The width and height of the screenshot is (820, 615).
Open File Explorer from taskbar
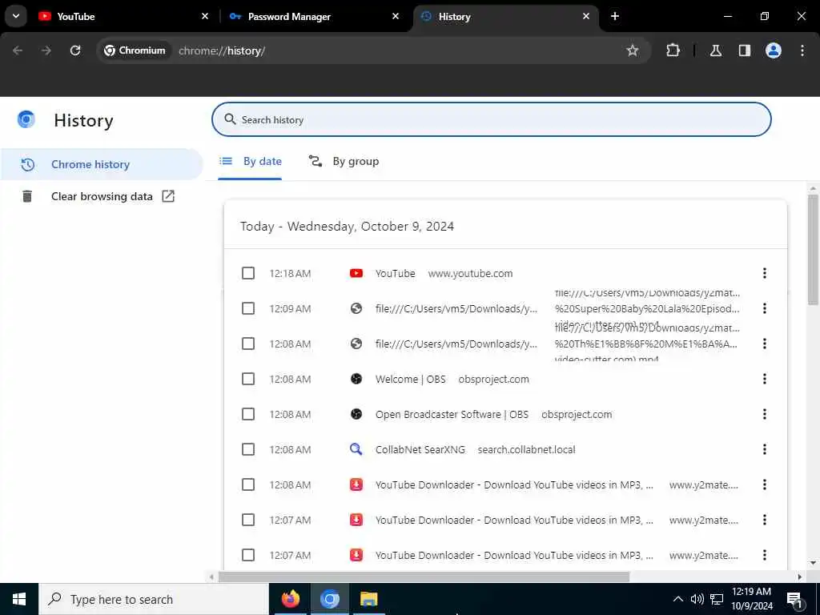coord(368,599)
